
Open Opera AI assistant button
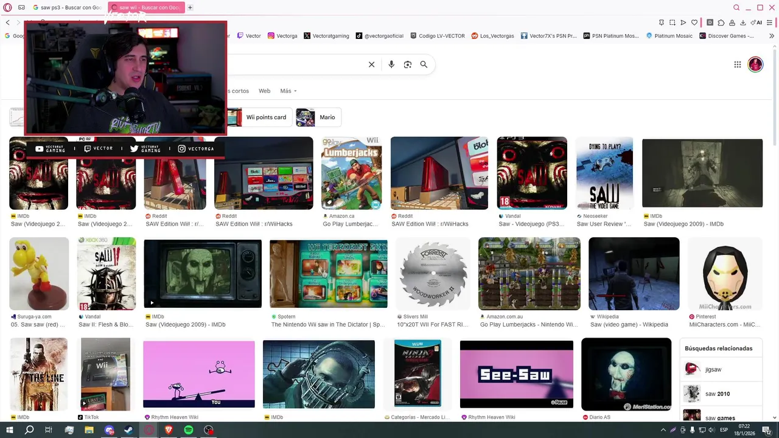click(756, 23)
